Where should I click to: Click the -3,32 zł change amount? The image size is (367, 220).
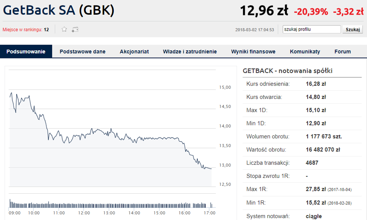348,12
